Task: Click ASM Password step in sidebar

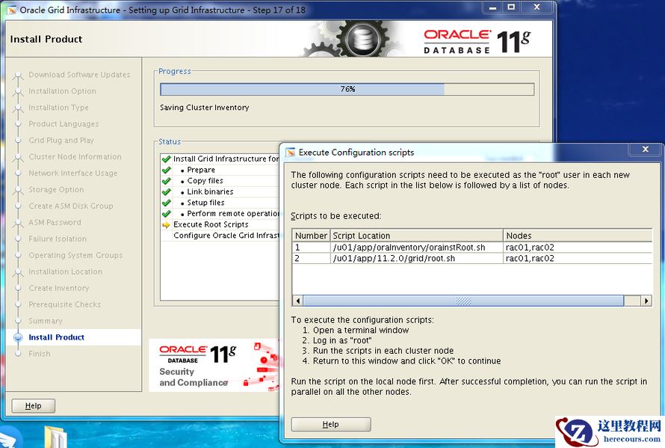Action: (55, 223)
